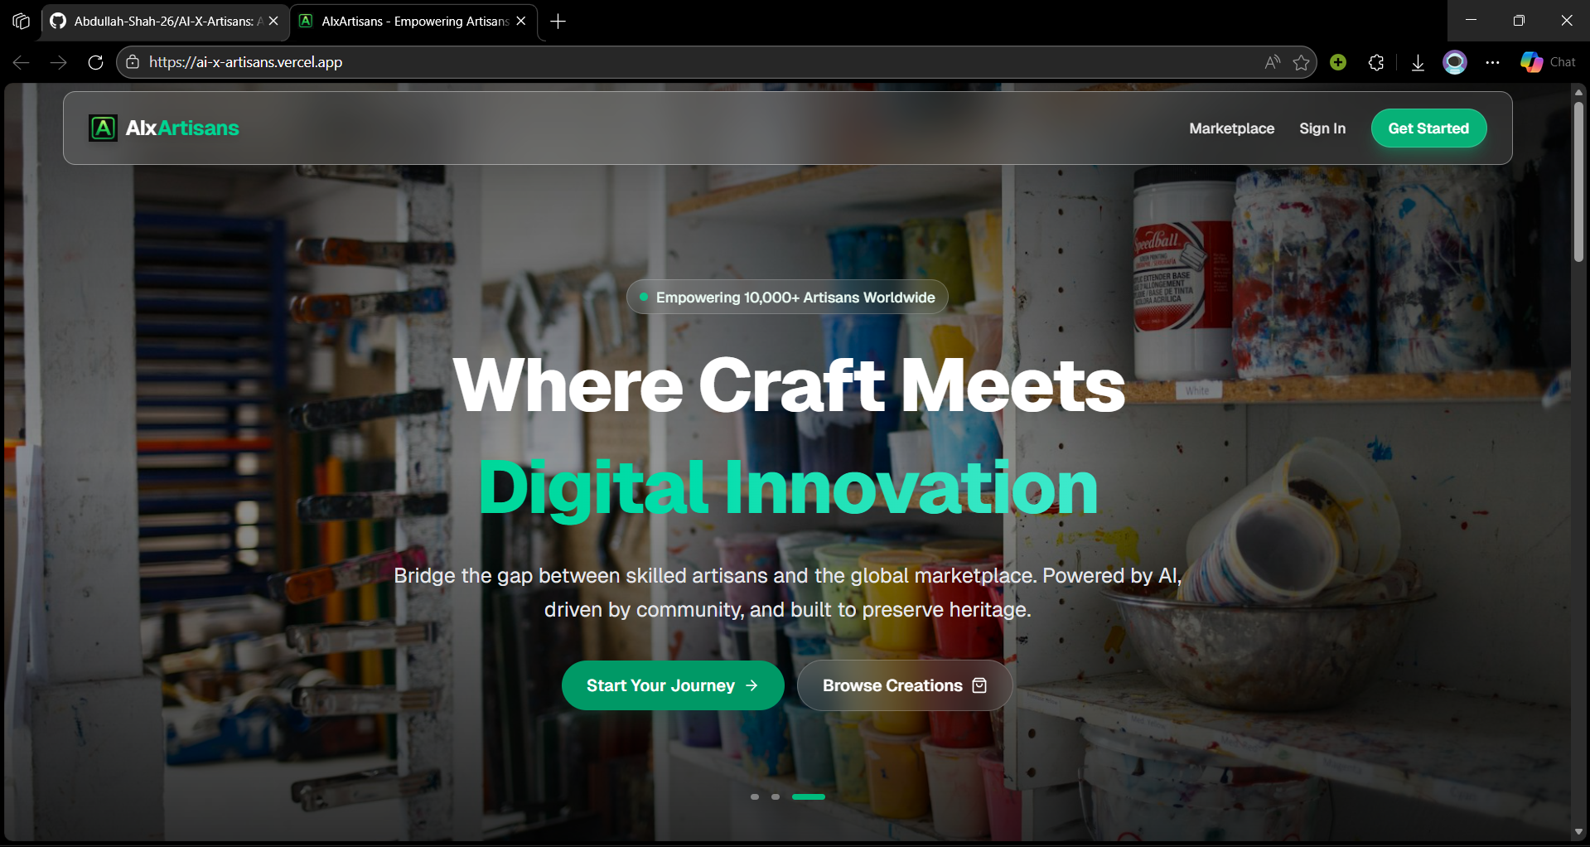
Task: Click the AIxArtisans logo icon
Action: pyautogui.click(x=104, y=128)
